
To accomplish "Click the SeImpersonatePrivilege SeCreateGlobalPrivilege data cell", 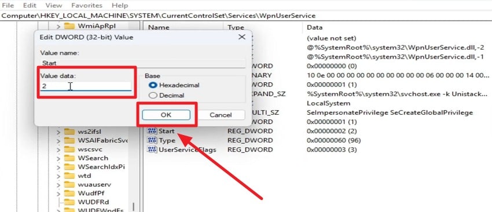I will 390,113.
